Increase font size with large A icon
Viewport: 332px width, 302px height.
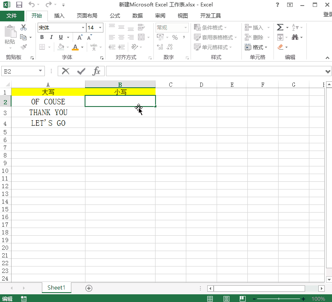[x=80, y=38]
